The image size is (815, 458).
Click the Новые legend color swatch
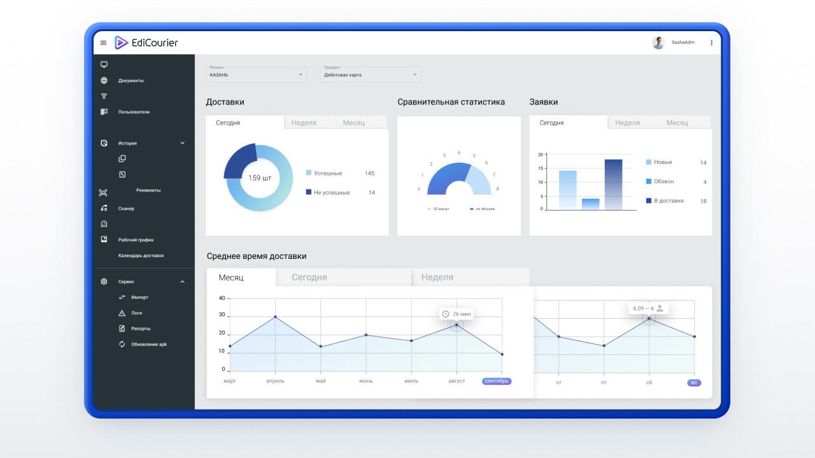pos(649,162)
